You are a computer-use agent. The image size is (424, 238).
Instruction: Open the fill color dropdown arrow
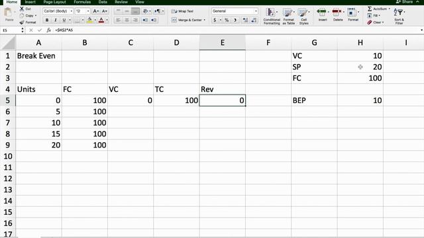coord(95,20)
